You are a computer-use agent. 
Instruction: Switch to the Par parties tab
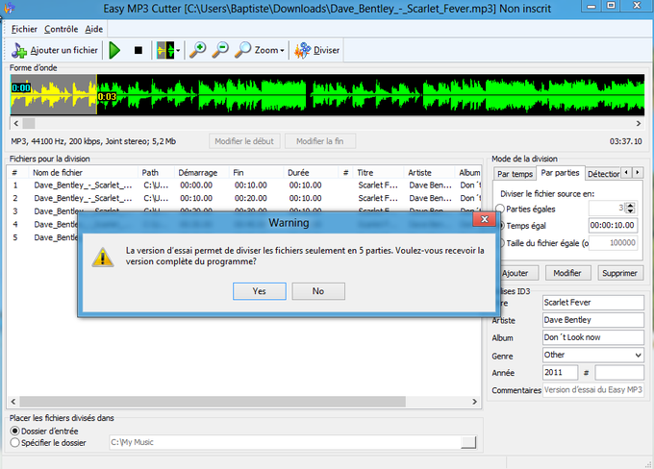(x=560, y=173)
